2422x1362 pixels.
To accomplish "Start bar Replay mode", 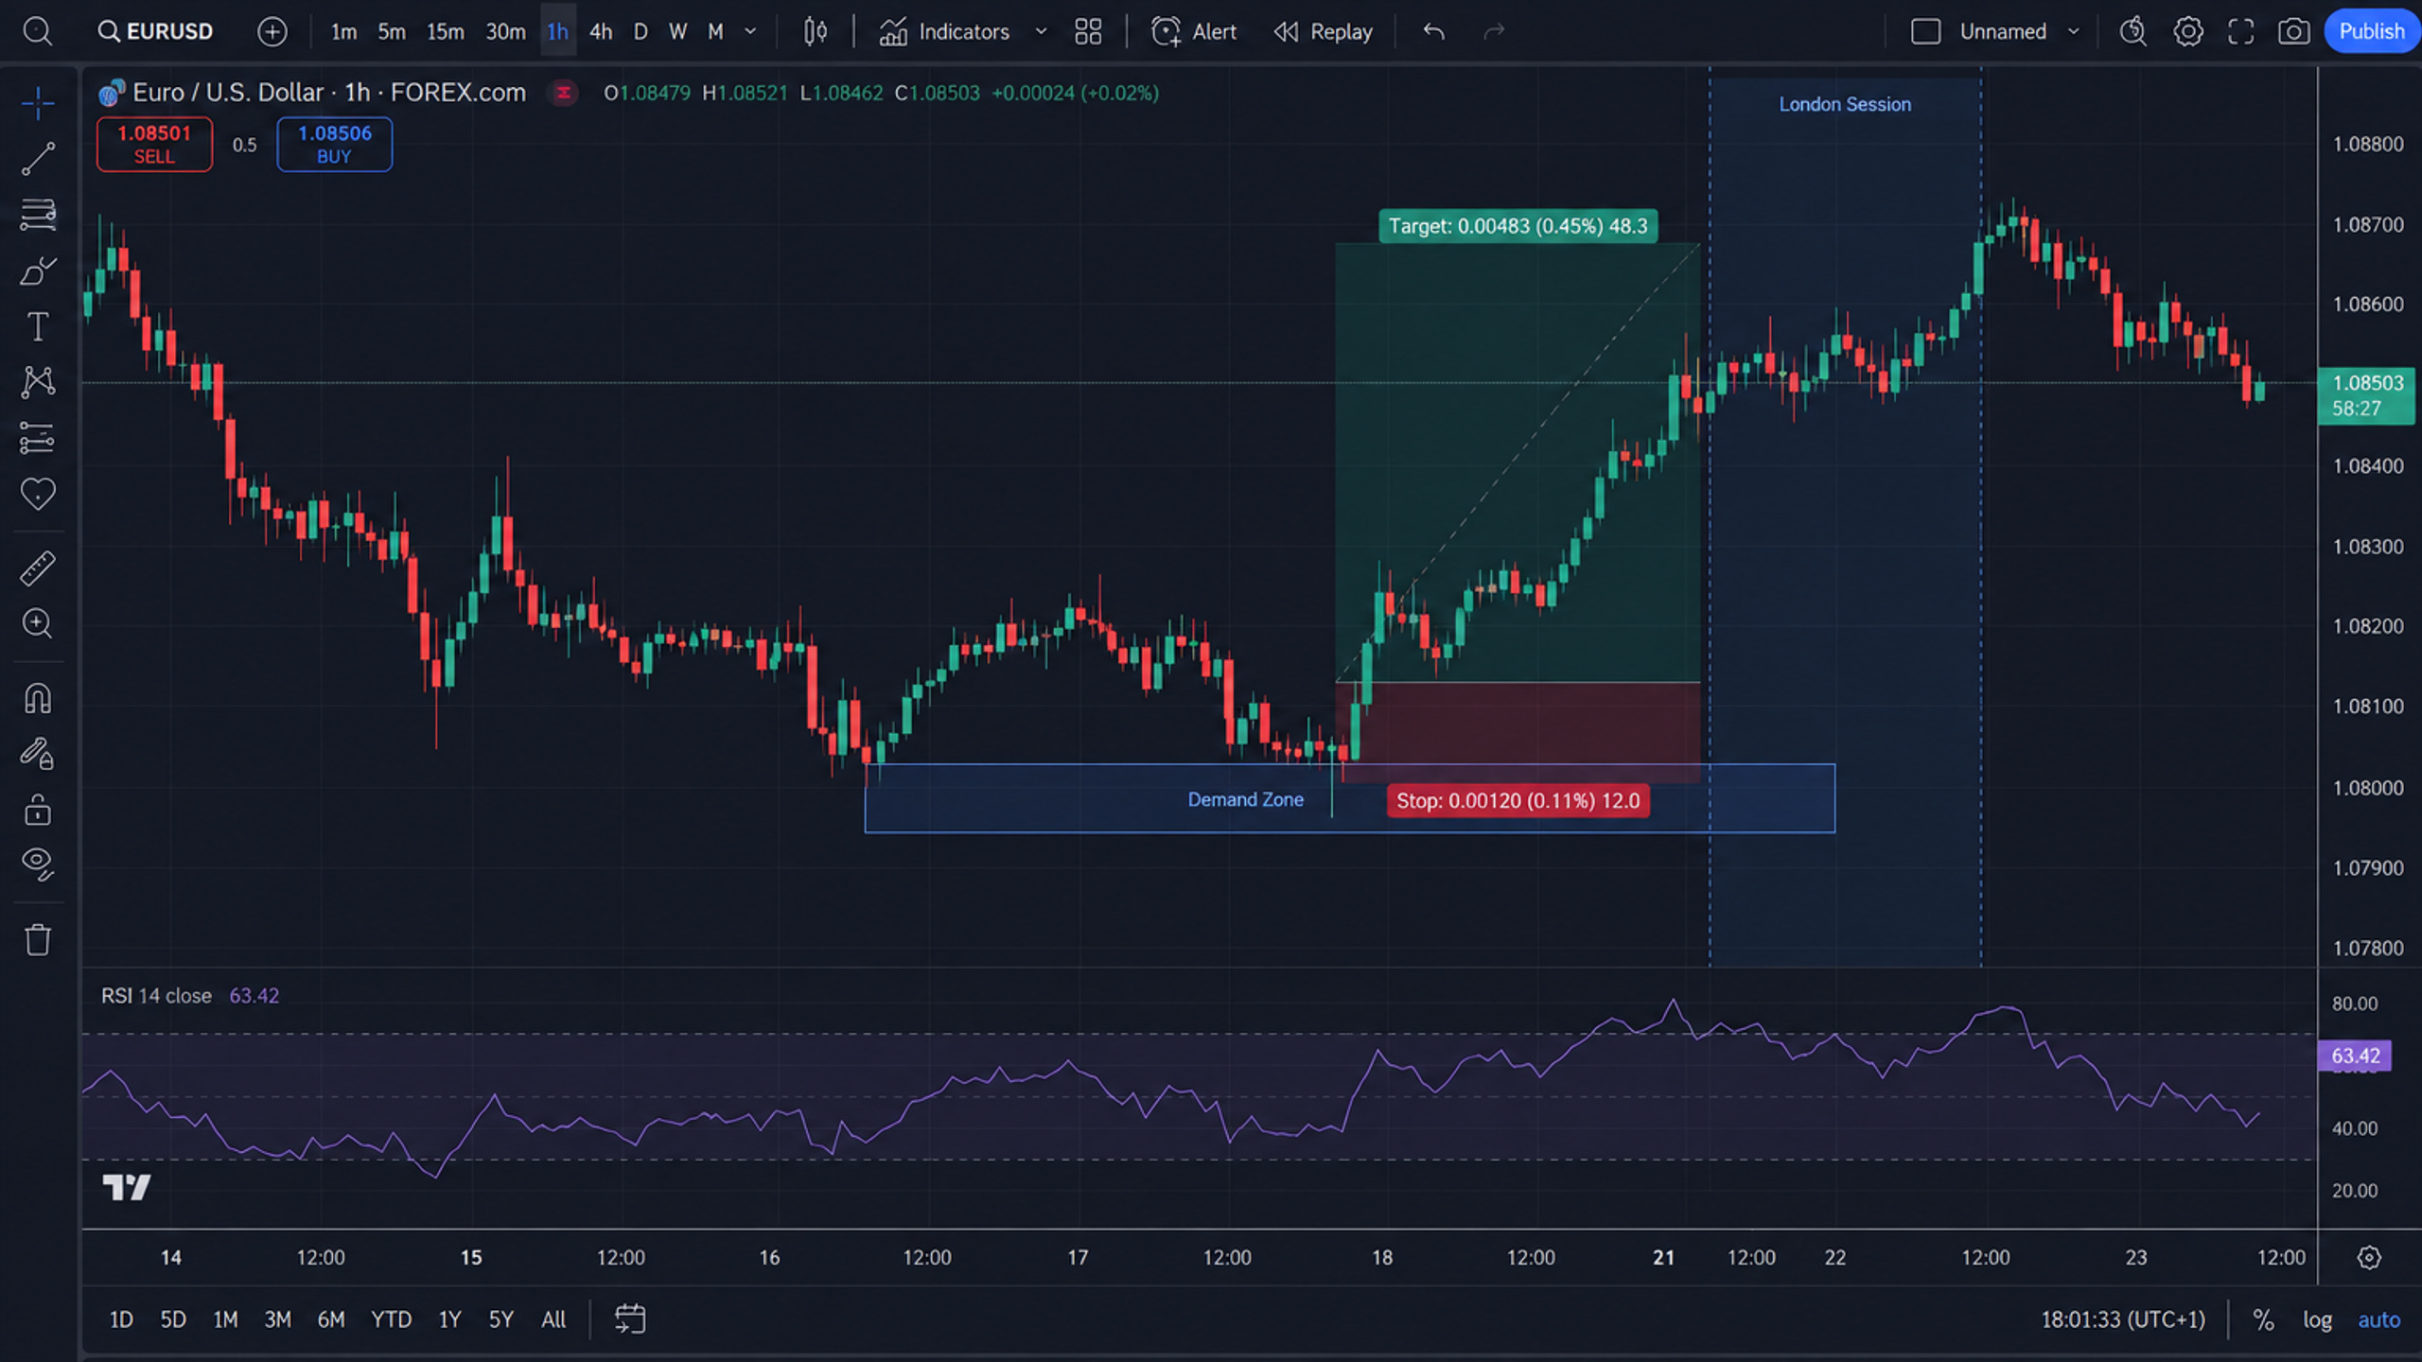I will [1323, 31].
